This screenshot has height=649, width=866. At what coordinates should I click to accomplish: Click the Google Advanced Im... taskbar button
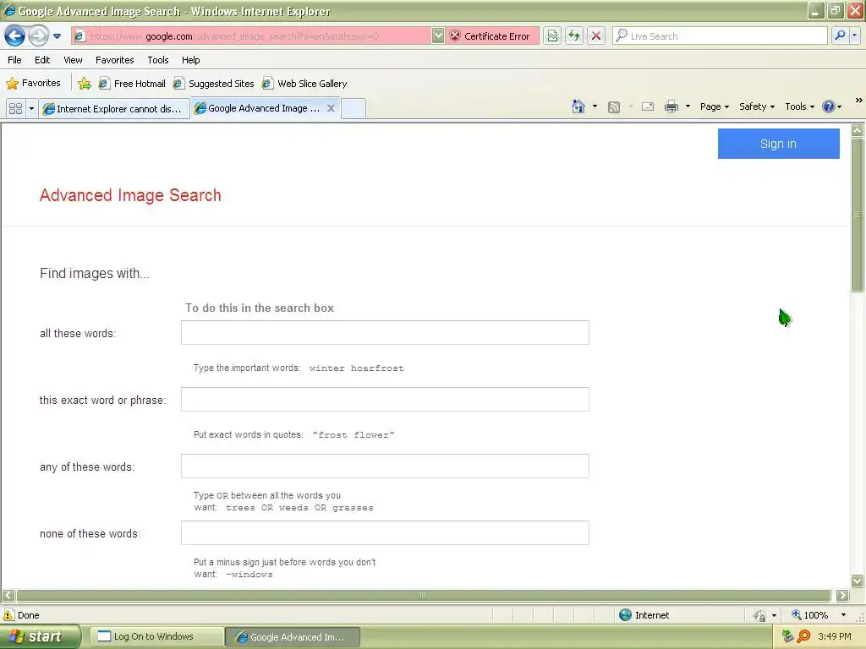[293, 637]
